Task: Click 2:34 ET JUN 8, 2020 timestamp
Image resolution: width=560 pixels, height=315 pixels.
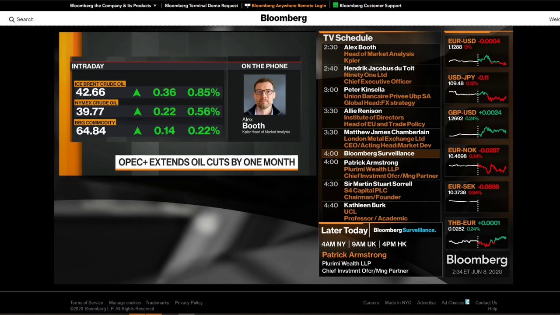Action: pyautogui.click(x=477, y=272)
